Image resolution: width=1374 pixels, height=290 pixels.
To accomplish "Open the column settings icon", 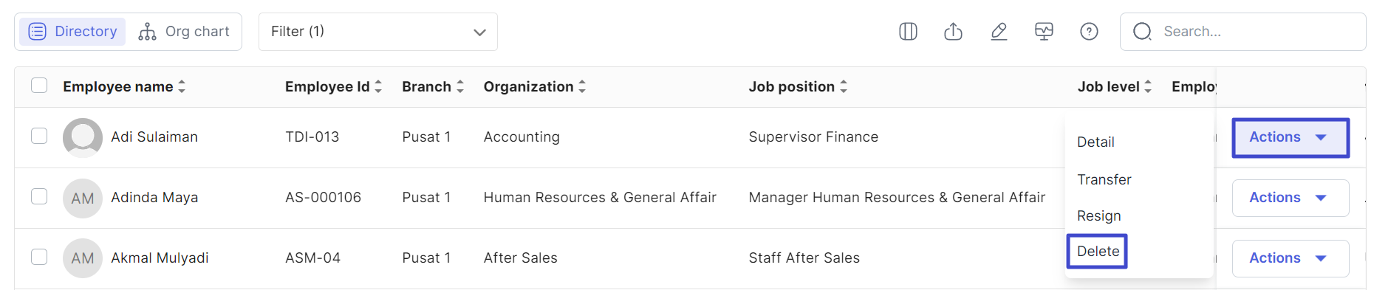I will coord(908,32).
